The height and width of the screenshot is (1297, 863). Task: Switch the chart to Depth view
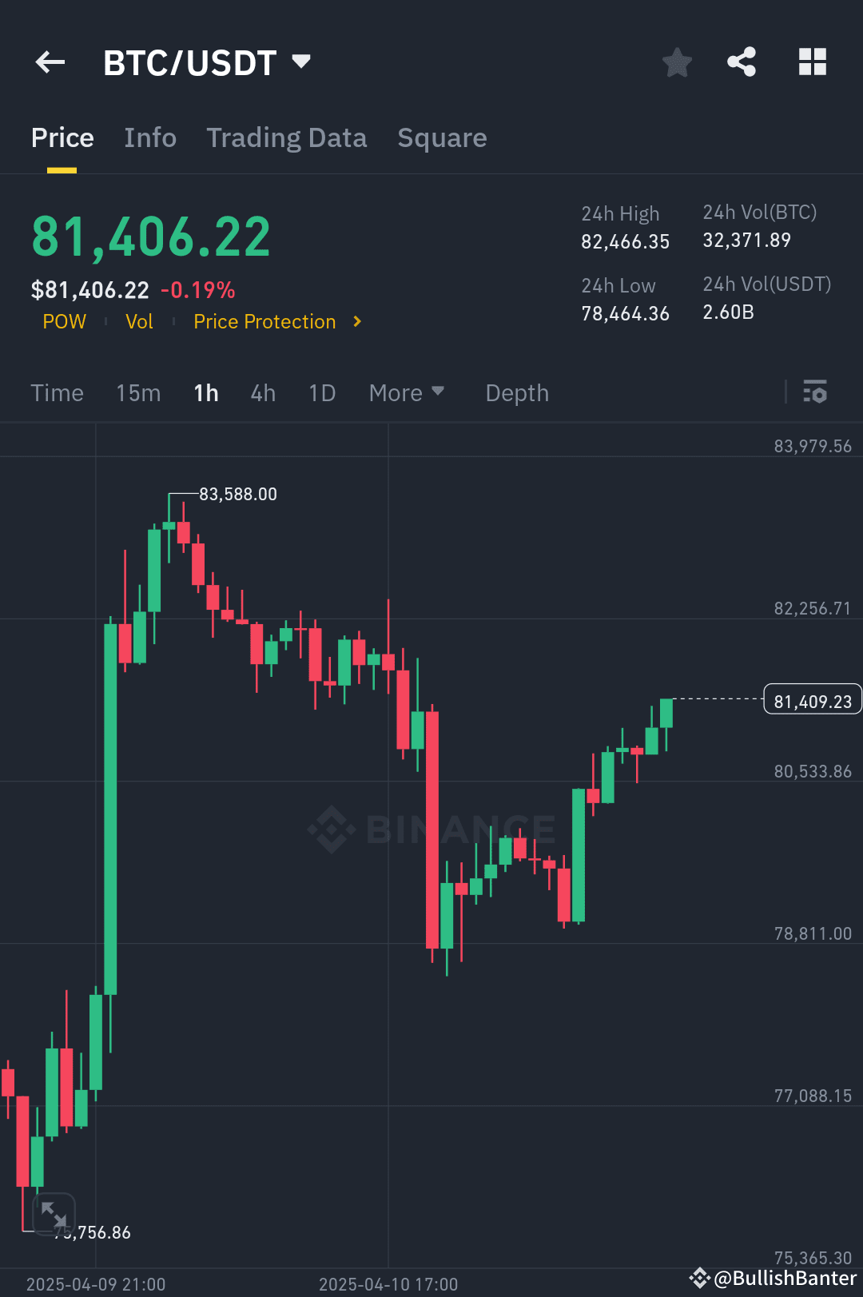pyautogui.click(x=516, y=392)
